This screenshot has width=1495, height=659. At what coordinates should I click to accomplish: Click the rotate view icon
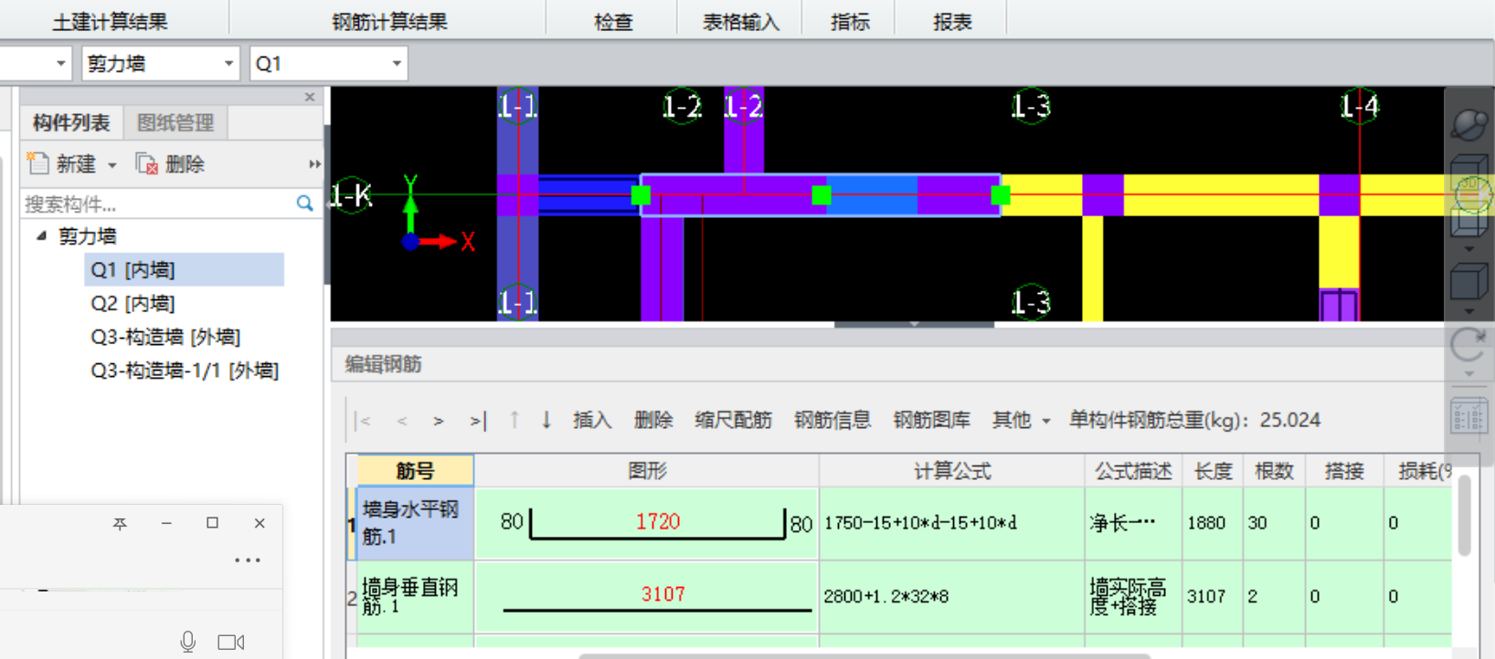coord(1469,345)
